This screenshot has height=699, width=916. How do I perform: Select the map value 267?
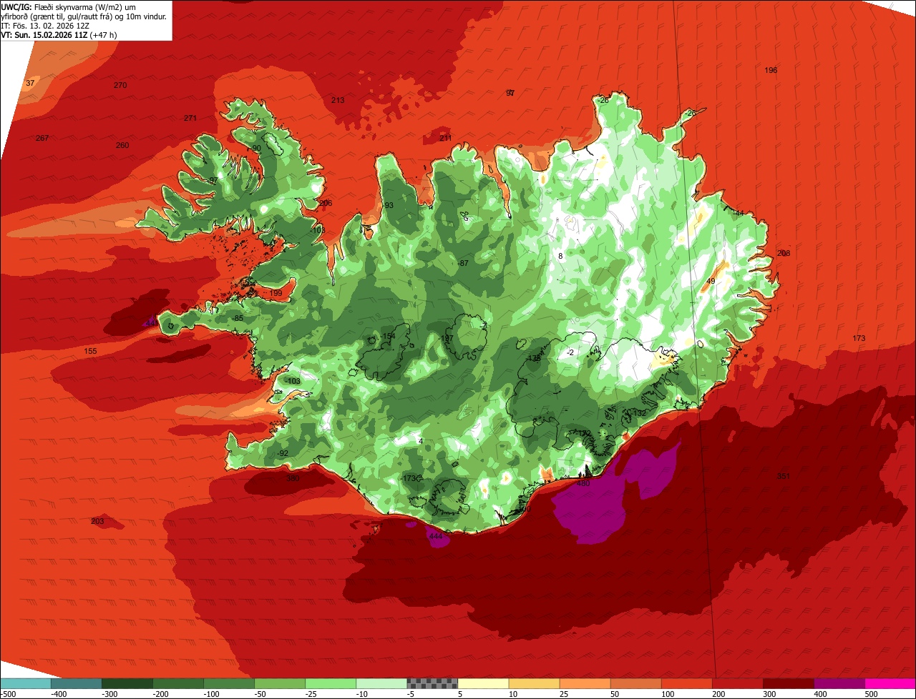(42, 138)
